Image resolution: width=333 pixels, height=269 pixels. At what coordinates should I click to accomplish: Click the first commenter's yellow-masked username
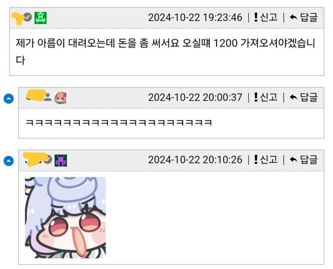17,18
